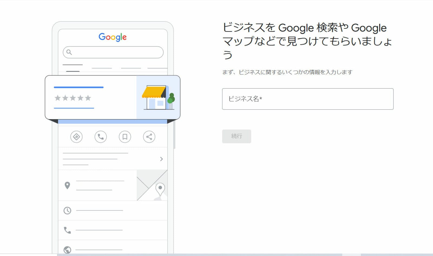The image size is (433, 256).
Task: Click the five-star rating in business card
Action: click(73, 98)
